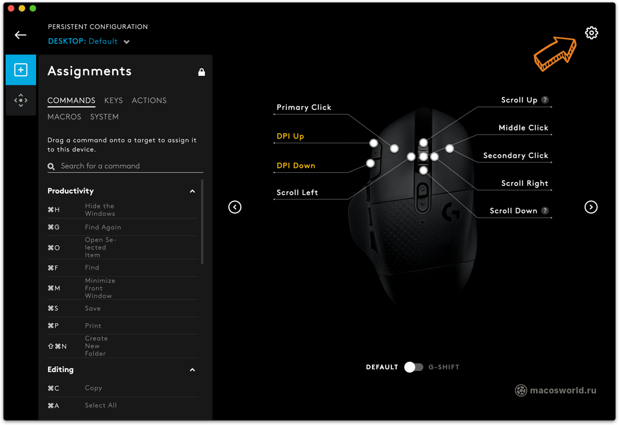
Task: Switch to the SYSTEM tab
Action: pos(104,117)
